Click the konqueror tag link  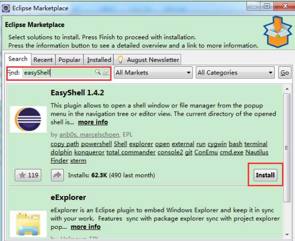[x=89, y=152]
